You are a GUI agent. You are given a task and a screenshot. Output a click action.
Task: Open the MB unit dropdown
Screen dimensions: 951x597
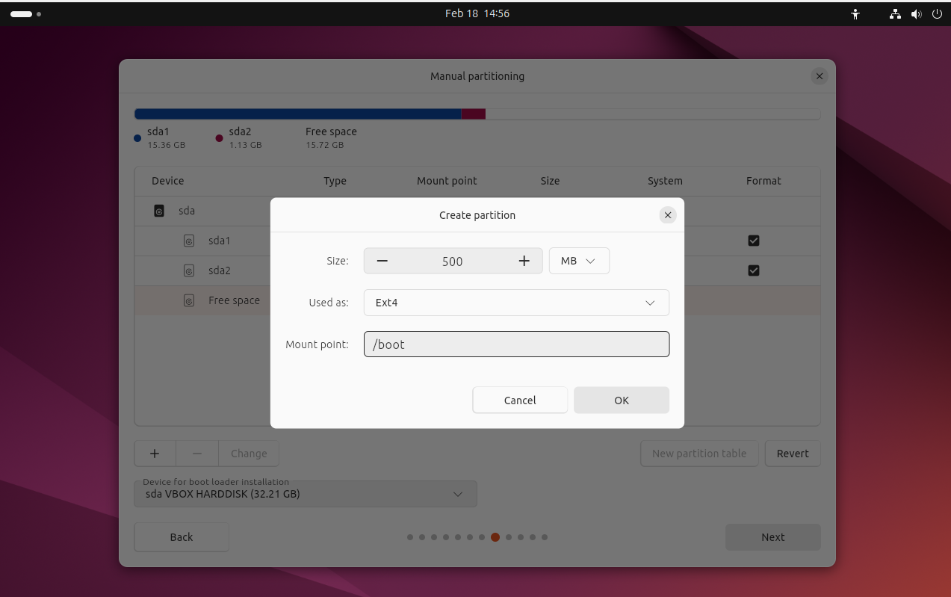[579, 261]
